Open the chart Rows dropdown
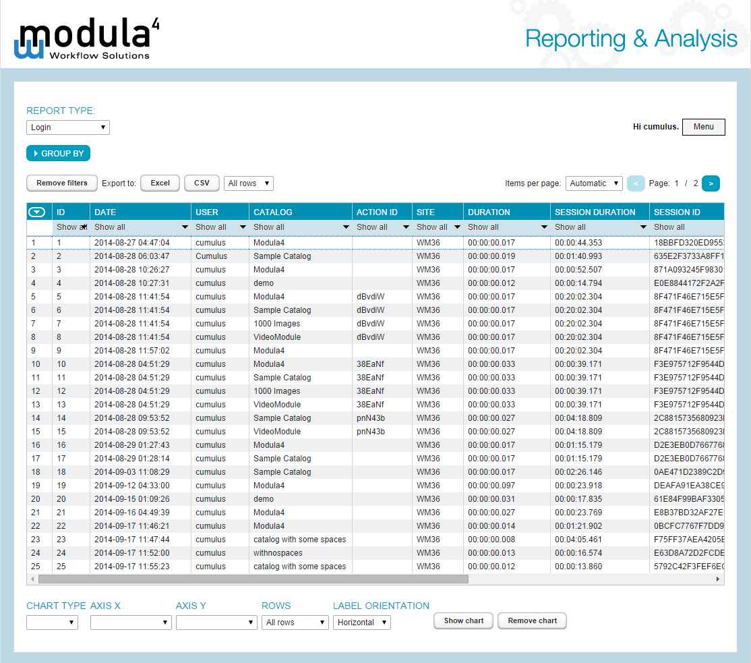 pos(295,623)
